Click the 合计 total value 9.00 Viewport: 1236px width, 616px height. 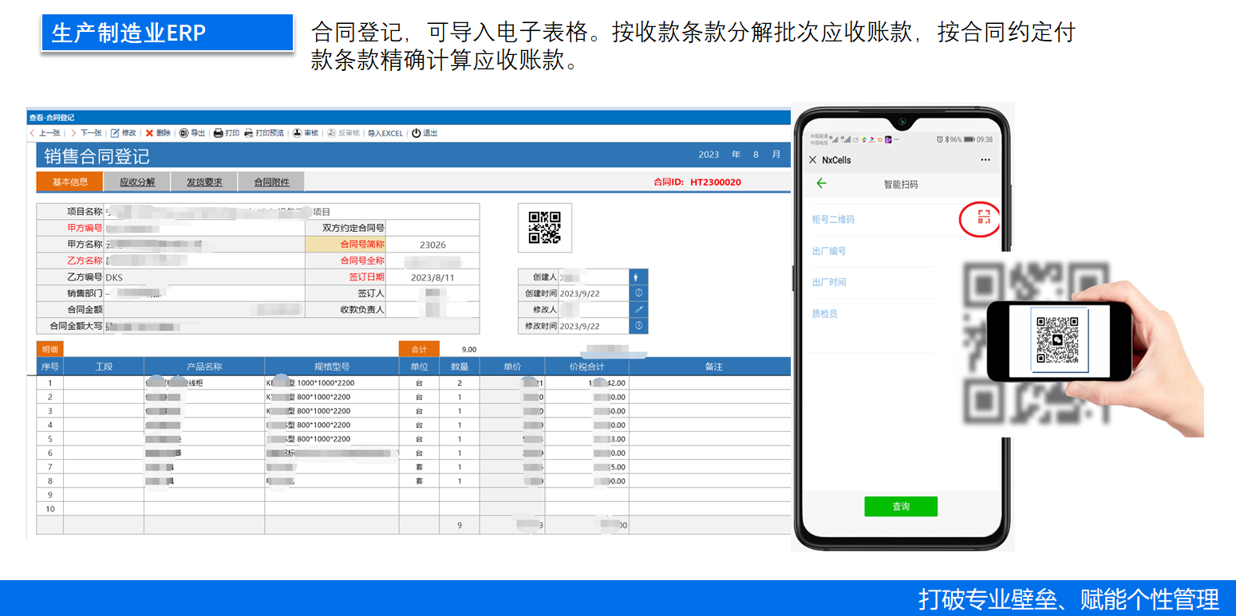(x=469, y=349)
